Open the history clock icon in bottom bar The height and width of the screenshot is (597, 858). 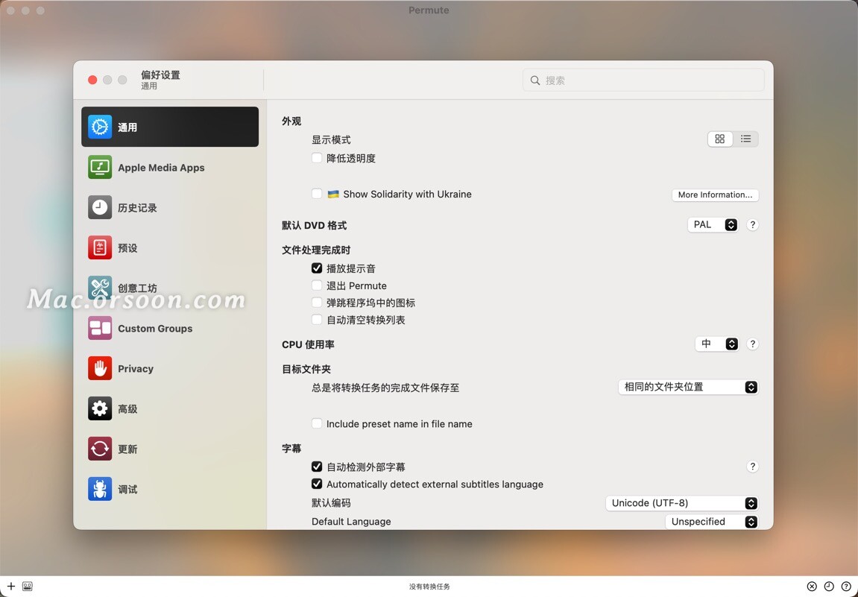[829, 586]
